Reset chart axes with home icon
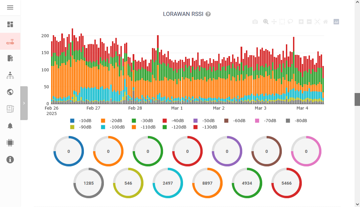 coord(325,22)
